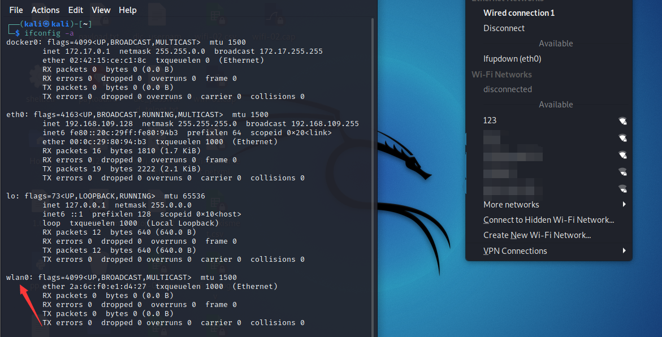Open the File menu in terminal
The width and height of the screenshot is (662, 337).
click(x=16, y=10)
